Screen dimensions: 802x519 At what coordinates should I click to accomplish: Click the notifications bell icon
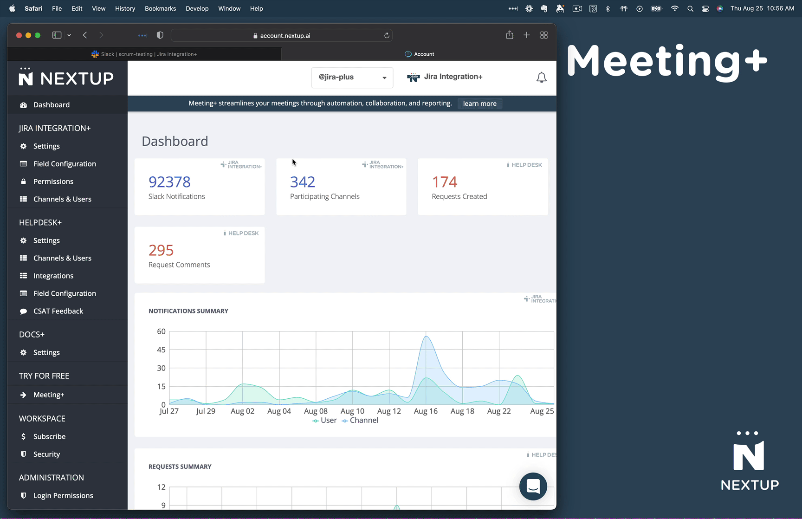[x=541, y=78]
